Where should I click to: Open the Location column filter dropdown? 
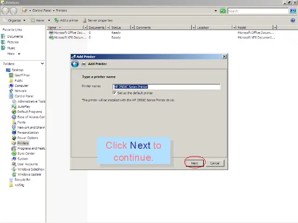(x=234, y=28)
